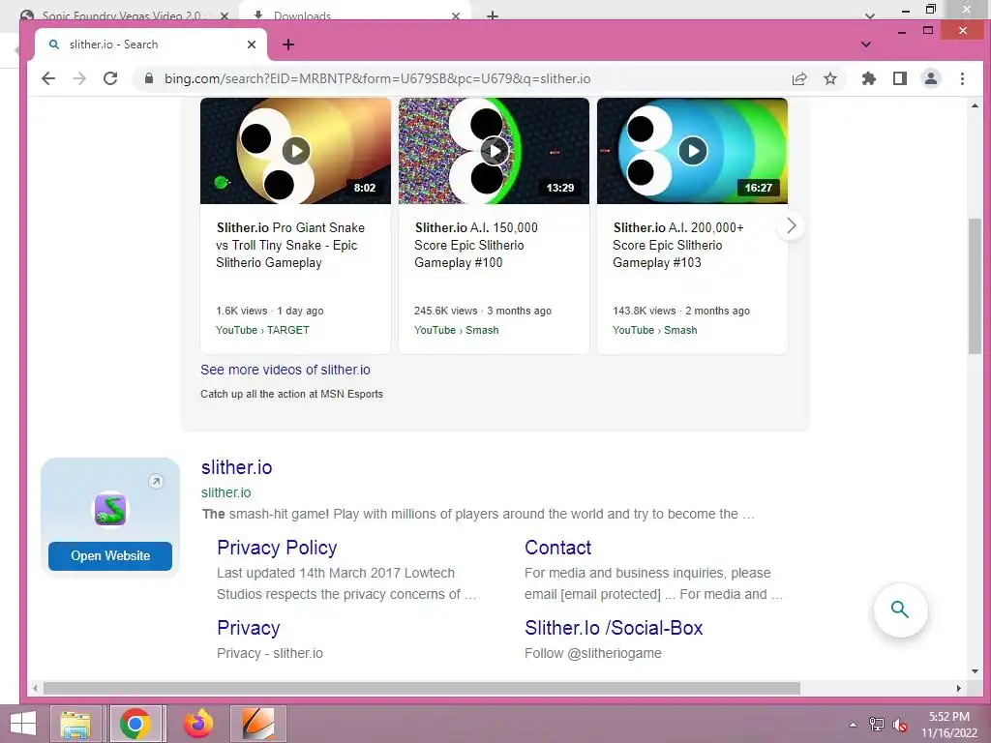Click the Chrome taskbar icon
This screenshot has height=743, width=991.
(x=135, y=724)
